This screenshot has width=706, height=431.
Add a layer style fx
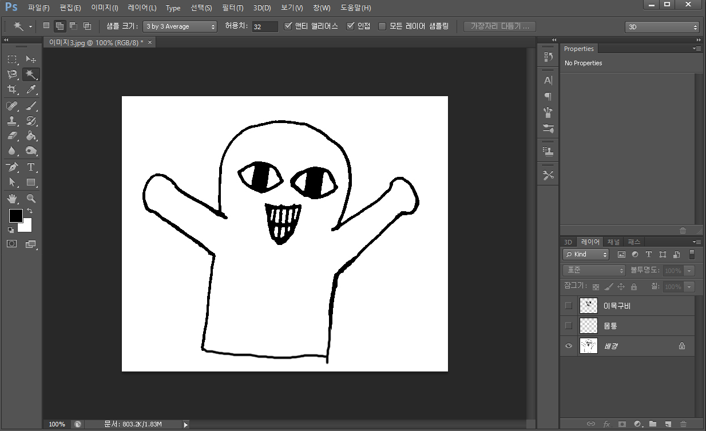coord(606,424)
